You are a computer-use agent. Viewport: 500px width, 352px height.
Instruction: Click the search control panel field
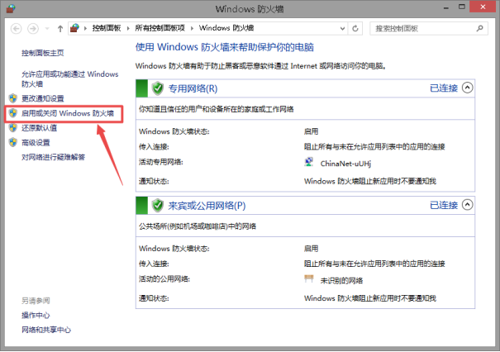[429, 28]
